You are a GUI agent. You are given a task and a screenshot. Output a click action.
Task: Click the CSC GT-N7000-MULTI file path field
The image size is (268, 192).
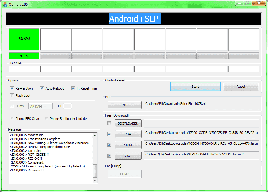[201, 155]
